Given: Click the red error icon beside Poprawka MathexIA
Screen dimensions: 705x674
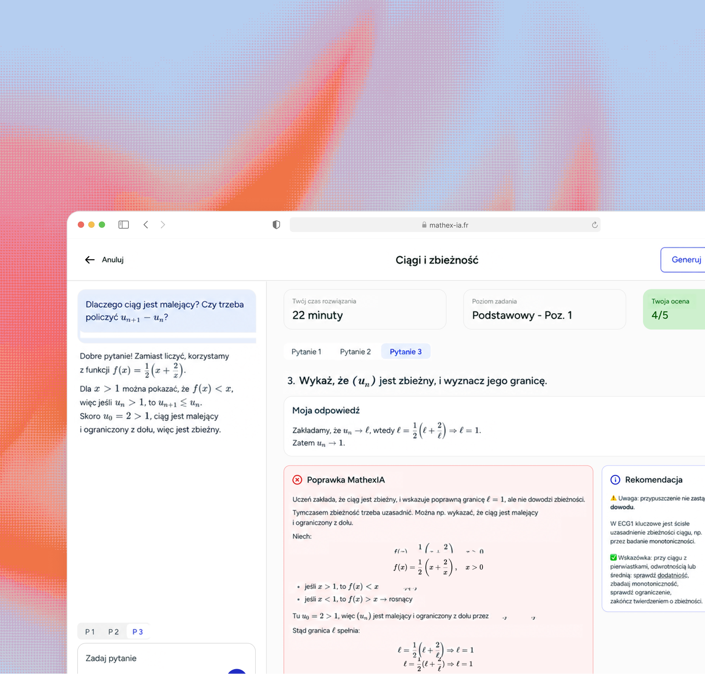Looking at the screenshot, I should click(x=297, y=480).
